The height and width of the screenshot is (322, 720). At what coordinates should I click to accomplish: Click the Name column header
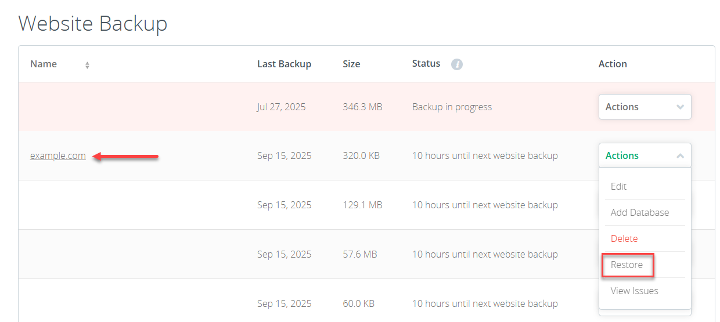44,64
